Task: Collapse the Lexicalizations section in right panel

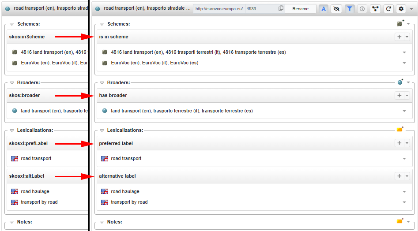Action: 102,130
